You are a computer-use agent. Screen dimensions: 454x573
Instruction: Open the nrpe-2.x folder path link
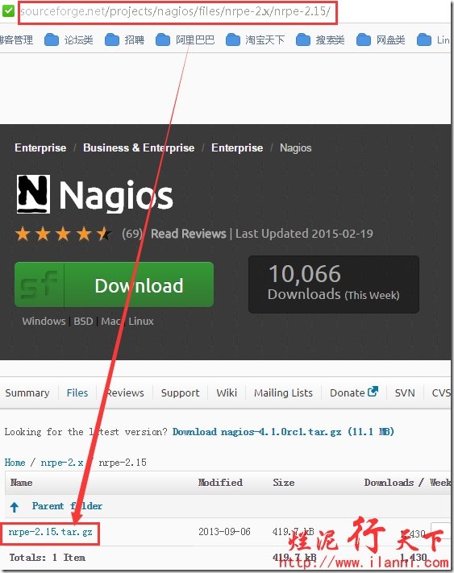click(x=62, y=463)
